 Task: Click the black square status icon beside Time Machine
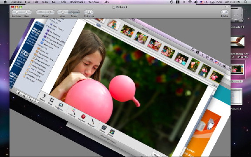point(177,2)
